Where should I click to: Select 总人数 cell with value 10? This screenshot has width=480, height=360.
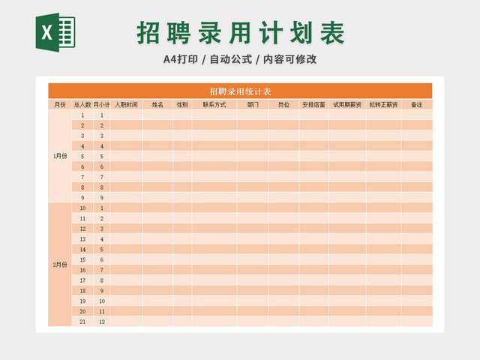click(82, 208)
